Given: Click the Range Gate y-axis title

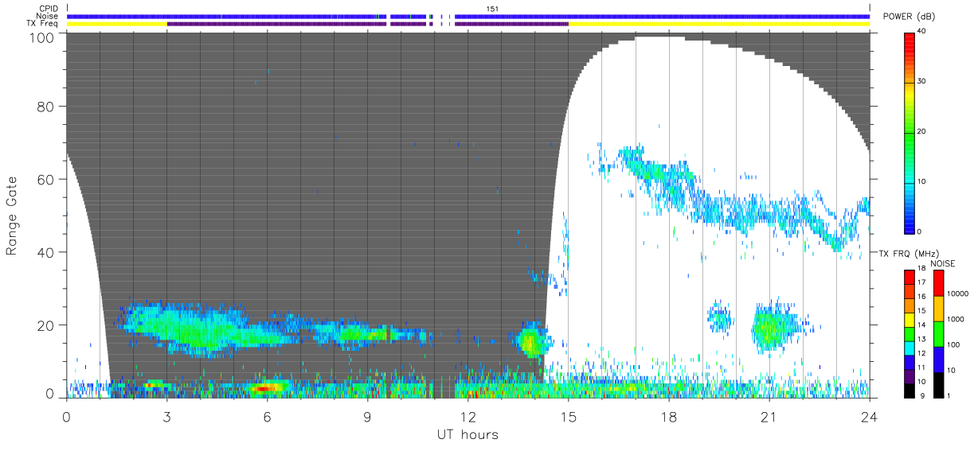Looking at the screenshot, I should [x=13, y=216].
